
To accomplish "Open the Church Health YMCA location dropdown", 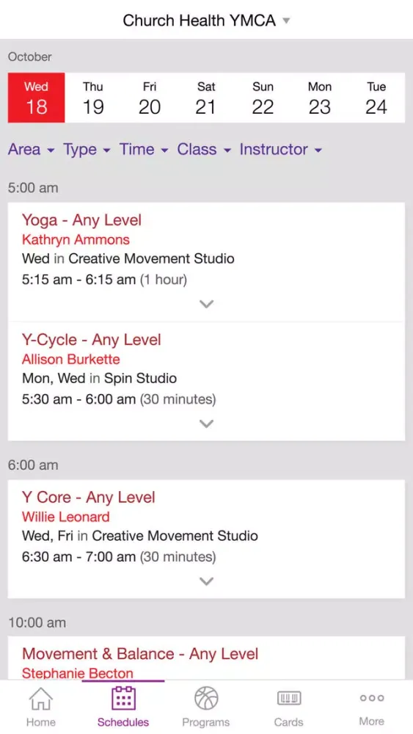I will click(x=206, y=21).
